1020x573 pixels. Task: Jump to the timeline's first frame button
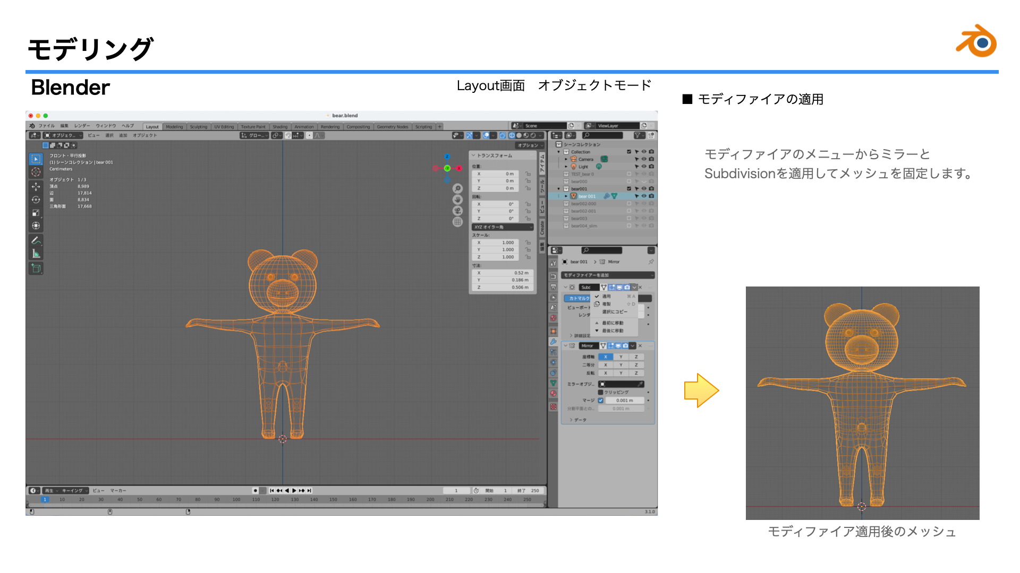(x=272, y=491)
